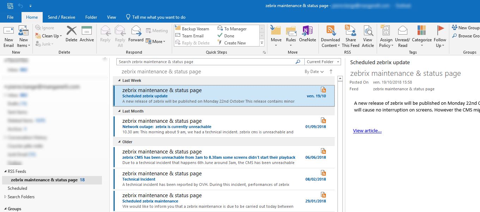Open Assign Policy menu
This screenshot has height=212, width=480.
386,36
